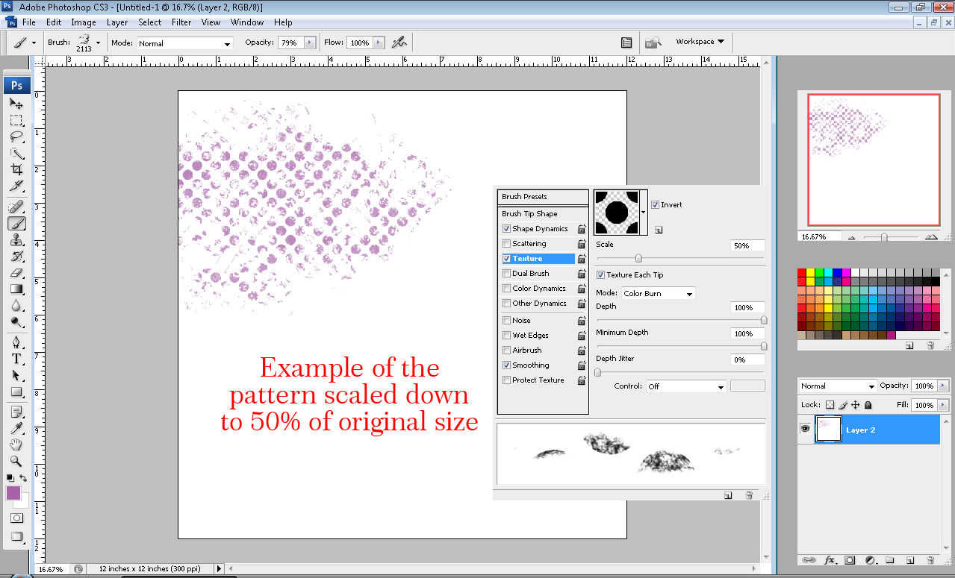The width and height of the screenshot is (955, 578).
Task: Open the Depth Jitter Control dropdown
Action: click(685, 386)
